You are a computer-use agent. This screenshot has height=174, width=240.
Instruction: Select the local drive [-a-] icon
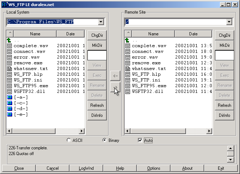pos(9,97)
